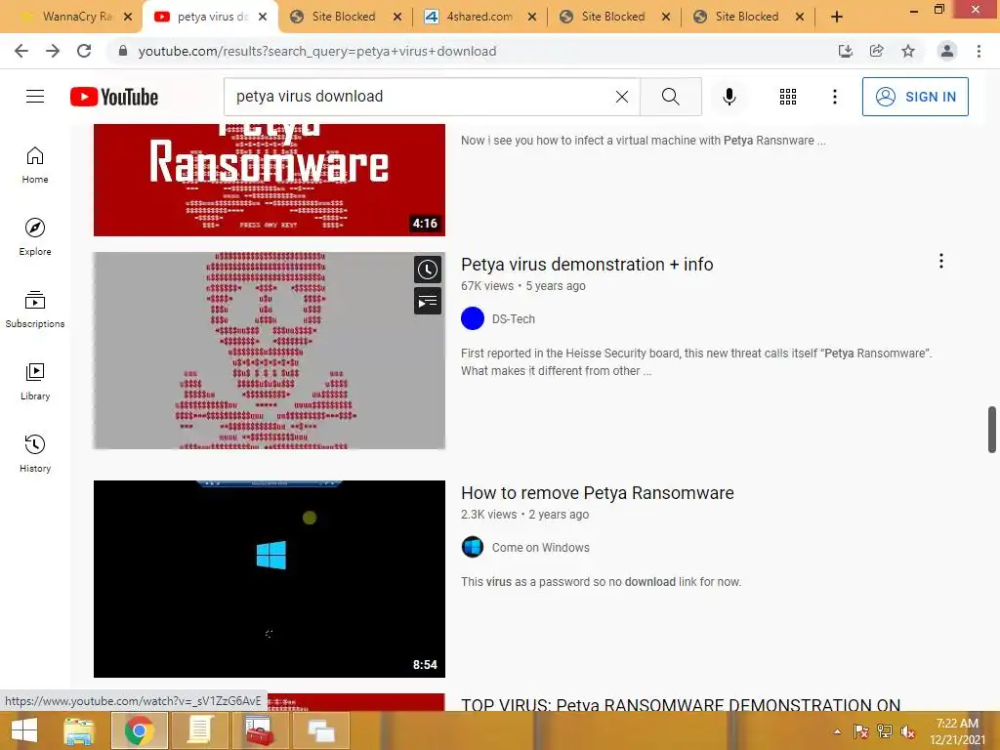Viewport: 1000px width, 750px height.
Task: Open Subscriptions in the sidebar
Action: [x=35, y=309]
